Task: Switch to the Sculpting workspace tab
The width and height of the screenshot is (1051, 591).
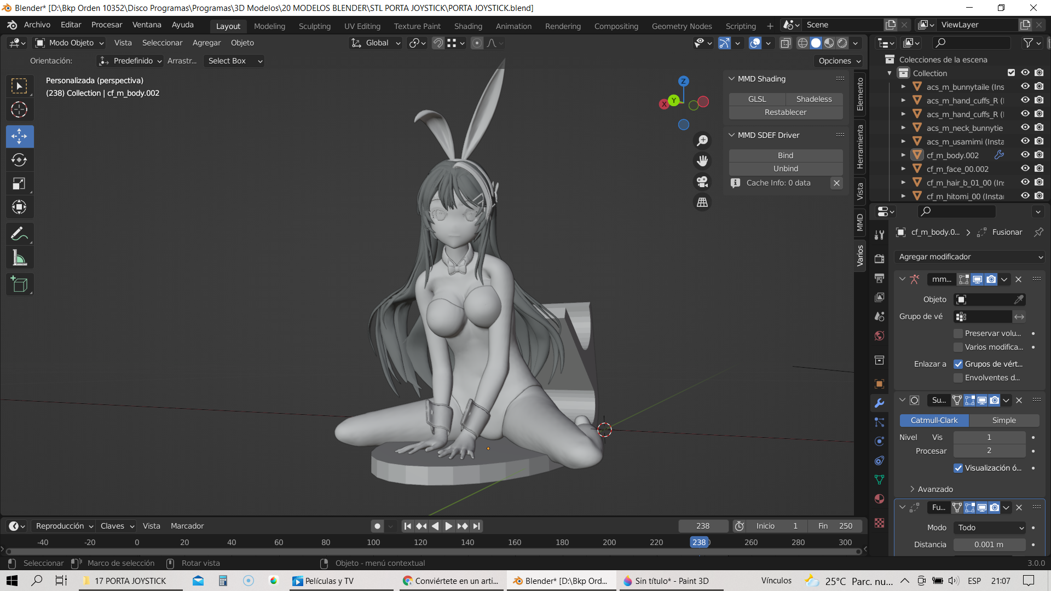Action: [315, 26]
